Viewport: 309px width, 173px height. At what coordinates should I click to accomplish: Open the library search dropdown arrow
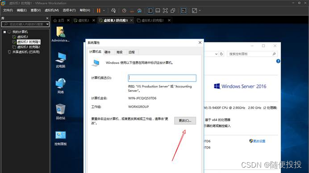point(47,24)
